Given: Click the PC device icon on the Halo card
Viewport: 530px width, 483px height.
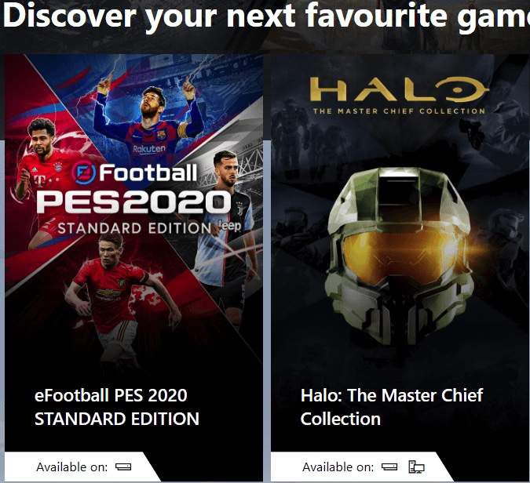Looking at the screenshot, I should [x=416, y=467].
